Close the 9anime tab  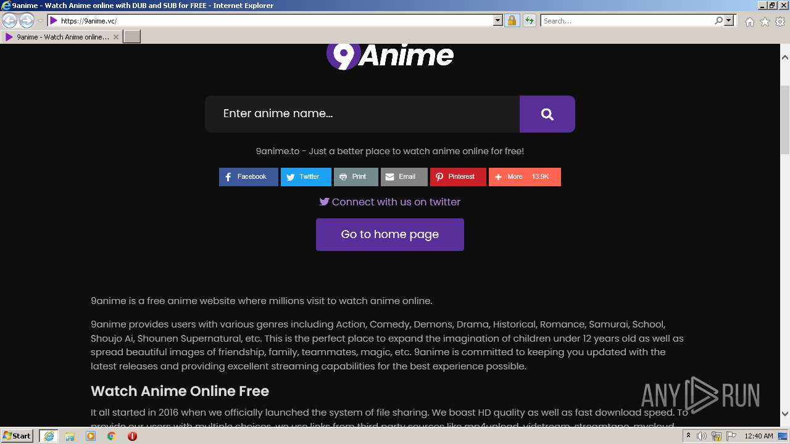(115, 37)
